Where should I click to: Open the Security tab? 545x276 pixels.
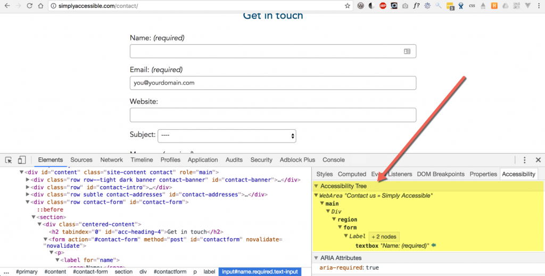(261, 160)
